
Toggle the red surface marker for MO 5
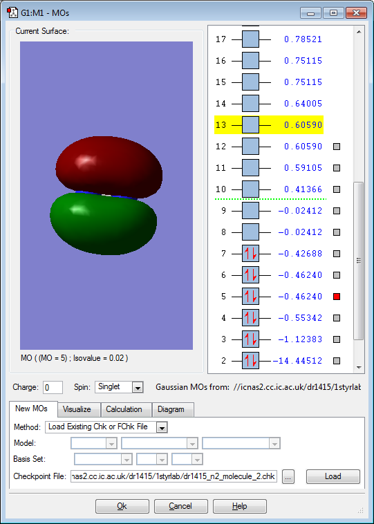pos(337,297)
